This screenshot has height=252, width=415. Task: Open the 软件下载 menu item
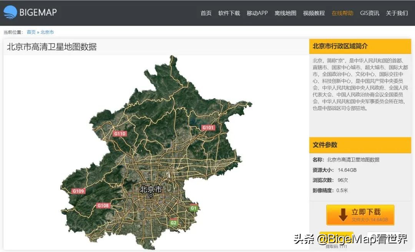pyautogui.click(x=229, y=13)
